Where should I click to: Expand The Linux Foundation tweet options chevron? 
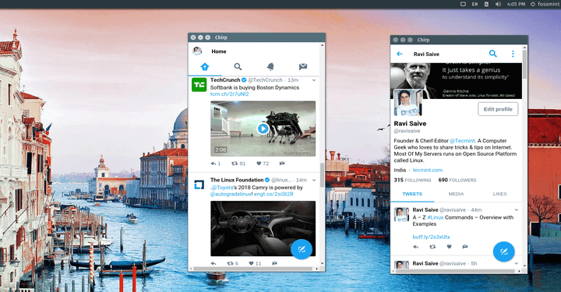pyautogui.click(x=314, y=180)
